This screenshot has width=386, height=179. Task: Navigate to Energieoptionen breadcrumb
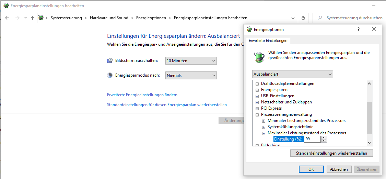(151, 18)
